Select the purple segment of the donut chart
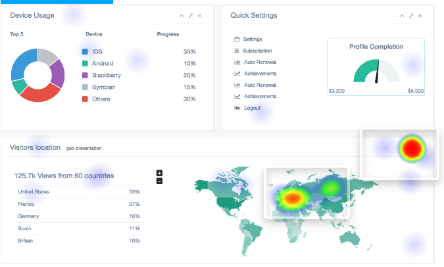Viewport: 444px width, 267px height. click(x=58, y=74)
